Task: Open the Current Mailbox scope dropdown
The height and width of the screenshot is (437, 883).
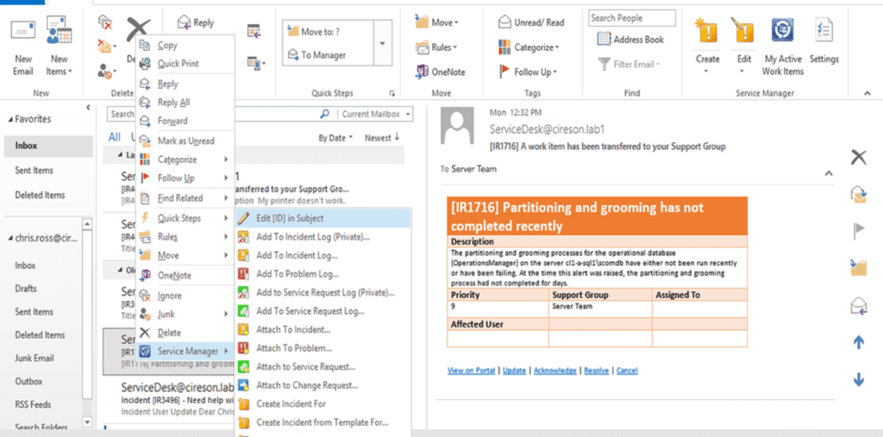Action: click(x=376, y=115)
